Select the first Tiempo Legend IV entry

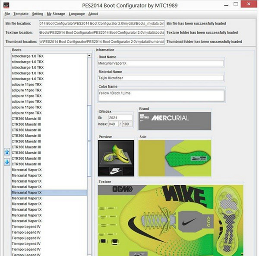tap(26, 221)
